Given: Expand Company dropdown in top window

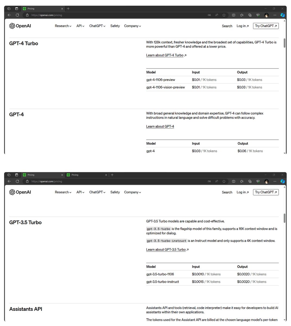Looking at the screenshot, I should [x=133, y=26].
